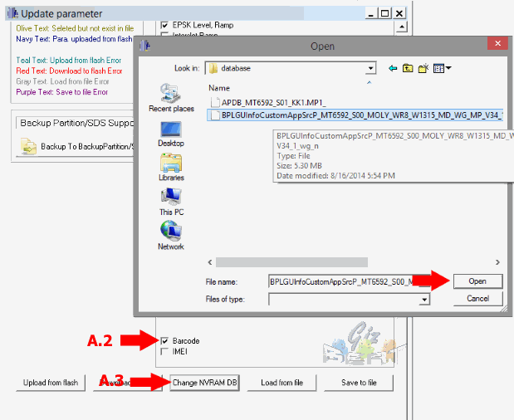Image resolution: width=514 pixels, height=420 pixels.
Task: Go to Desktop in the places bar
Action: (x=171, y=134)
